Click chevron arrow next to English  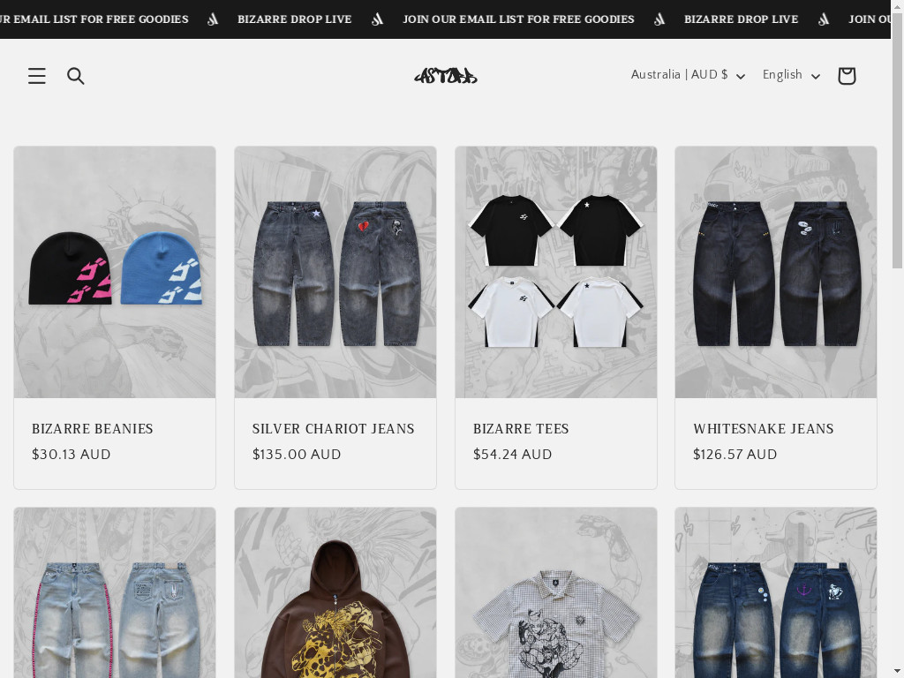[815, 76]
